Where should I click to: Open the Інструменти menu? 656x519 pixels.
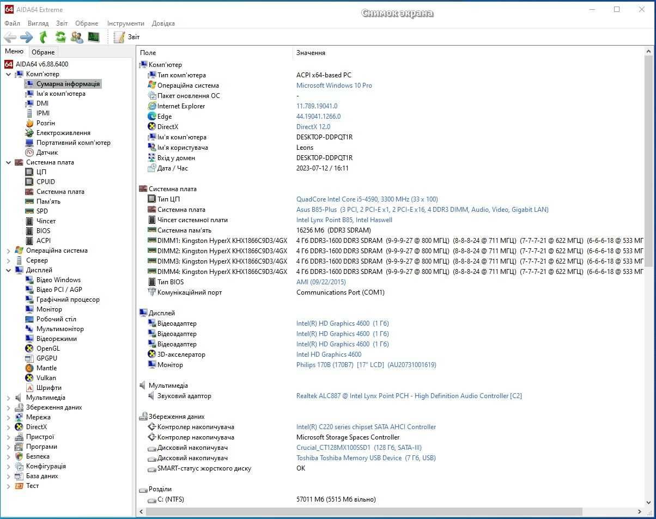click(126, 23)
